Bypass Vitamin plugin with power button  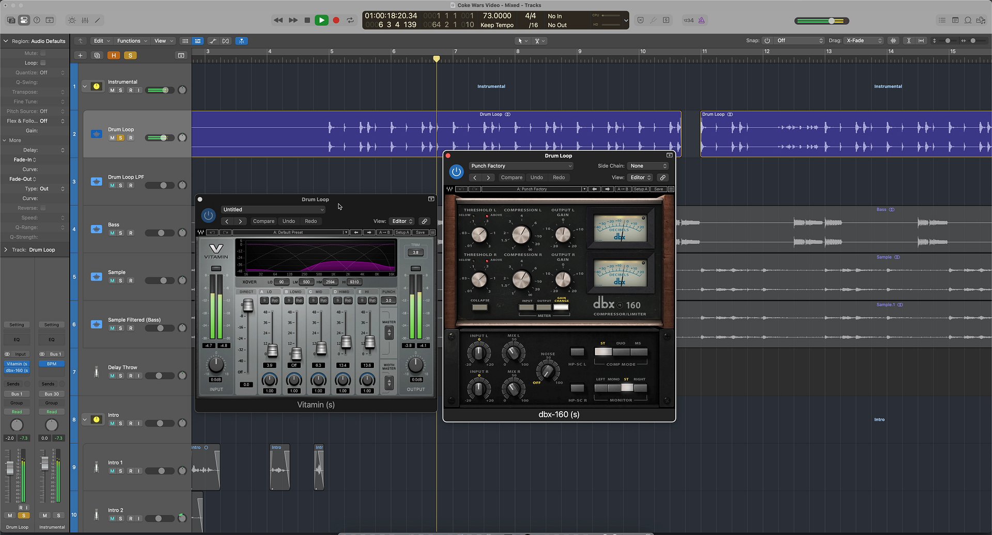[x=208, y=215]
